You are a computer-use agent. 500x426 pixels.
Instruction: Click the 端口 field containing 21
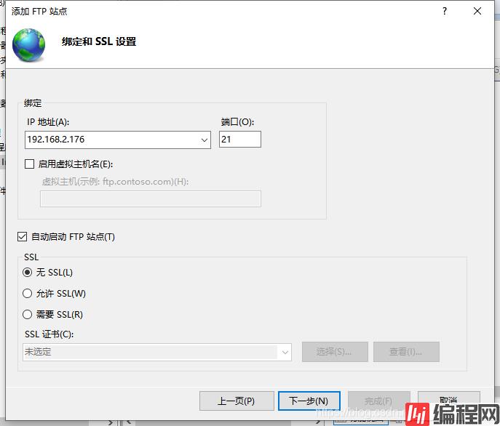coord(239,139)
